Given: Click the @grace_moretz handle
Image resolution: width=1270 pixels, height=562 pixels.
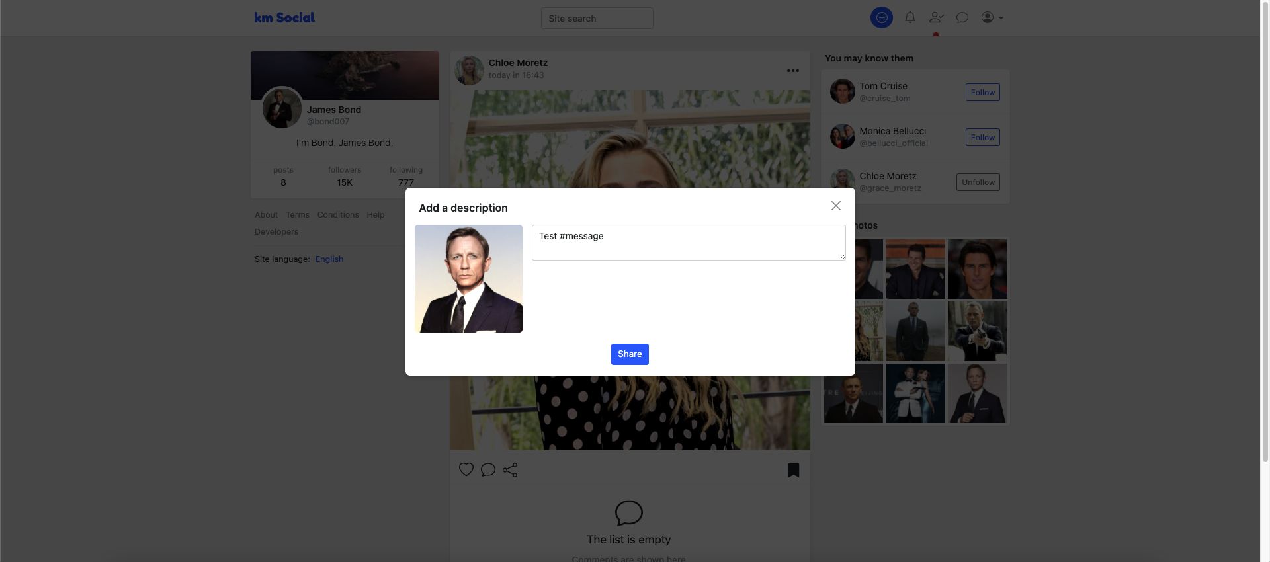Looking at the screenshot, I should [890, 188].
